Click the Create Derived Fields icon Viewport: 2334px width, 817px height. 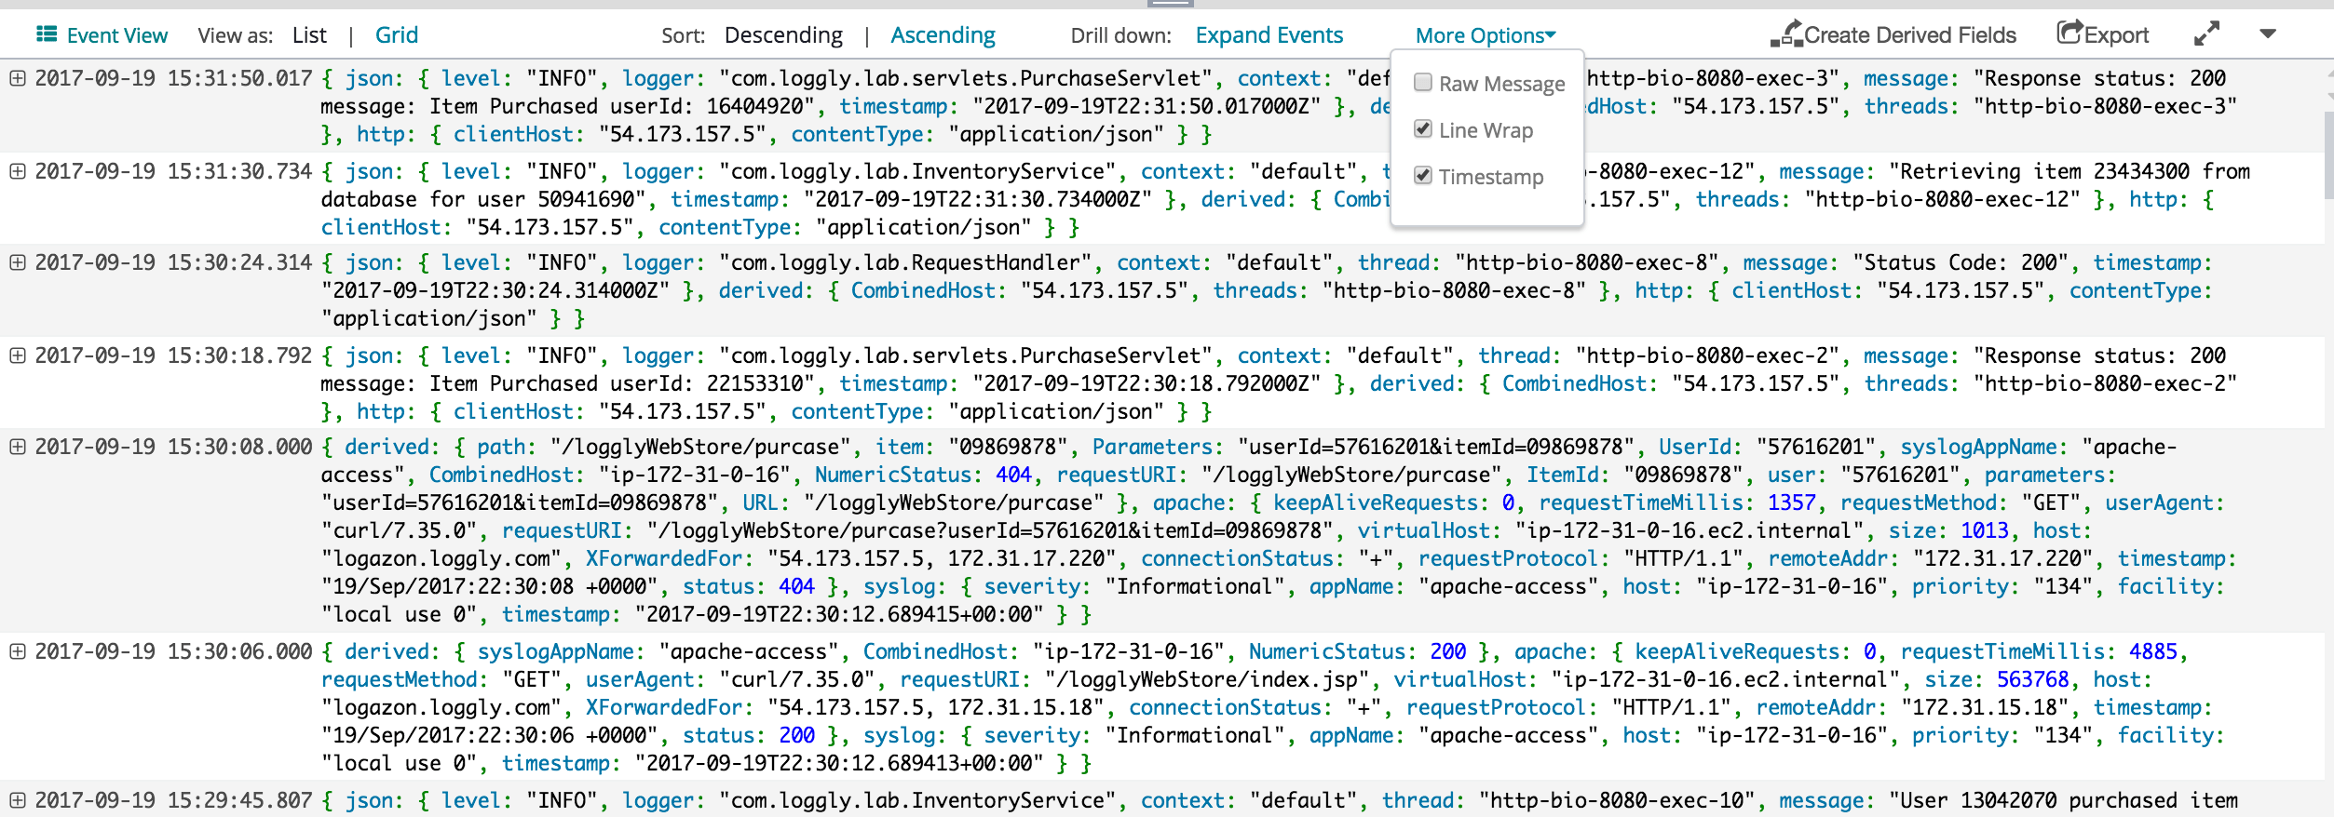click(1785, 34)
